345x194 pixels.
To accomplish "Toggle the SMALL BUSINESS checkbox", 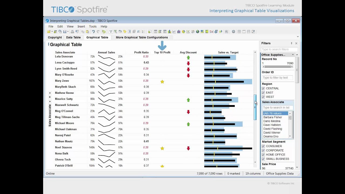I will pos(263,159).
